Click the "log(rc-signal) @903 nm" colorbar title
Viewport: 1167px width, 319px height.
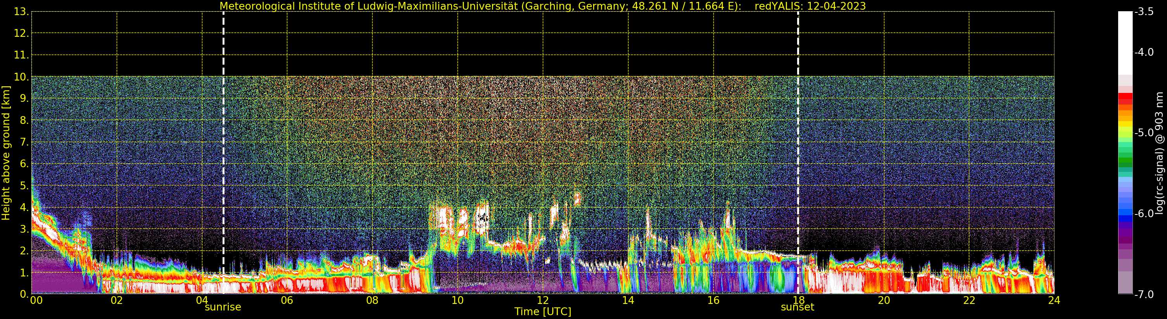coord(1159,153)
